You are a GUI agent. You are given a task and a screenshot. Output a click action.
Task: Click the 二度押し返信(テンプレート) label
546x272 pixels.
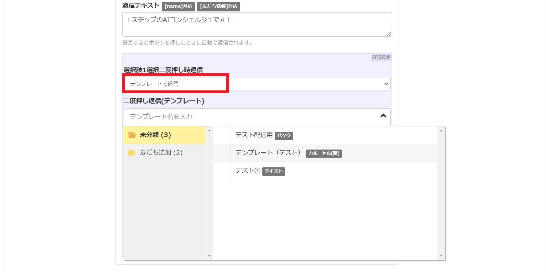pyautogui.click(x=164, y=101)
